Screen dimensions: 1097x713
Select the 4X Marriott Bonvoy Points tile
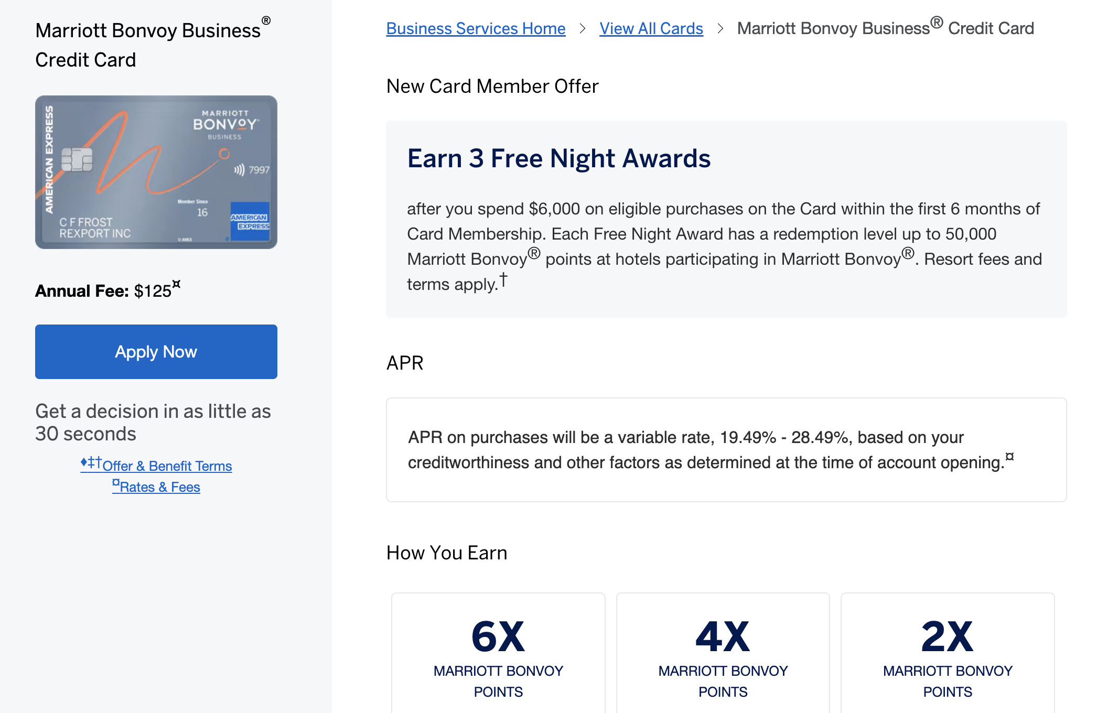723,653
